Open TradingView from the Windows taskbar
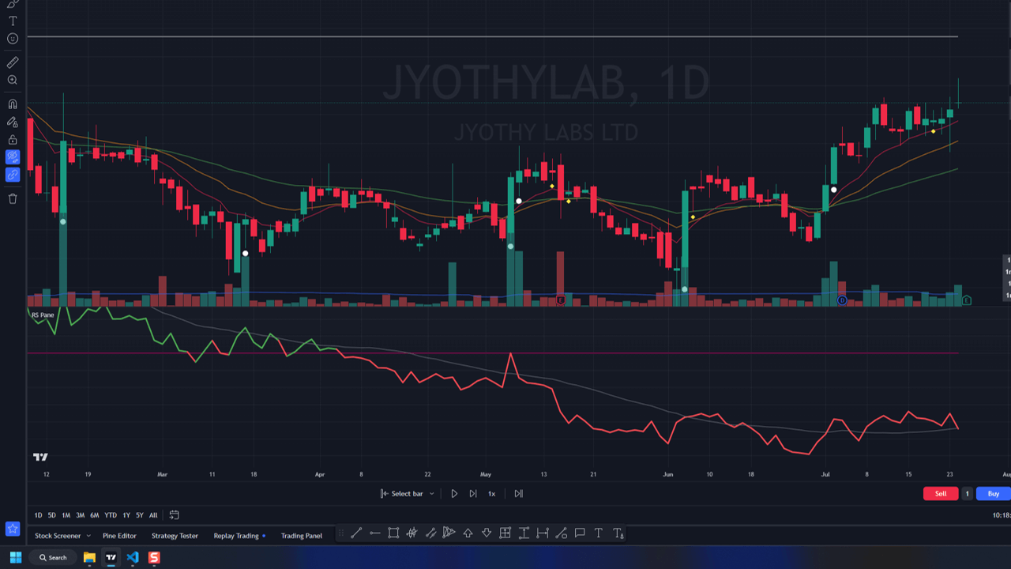The width and height of the screenshot is (1011, 569). pyautogui.click(x=110, y=557)
